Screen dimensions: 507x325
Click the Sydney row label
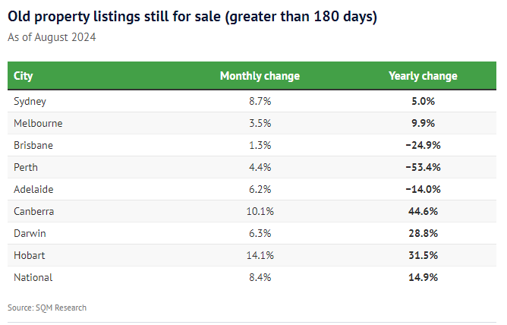pos(30,101)
